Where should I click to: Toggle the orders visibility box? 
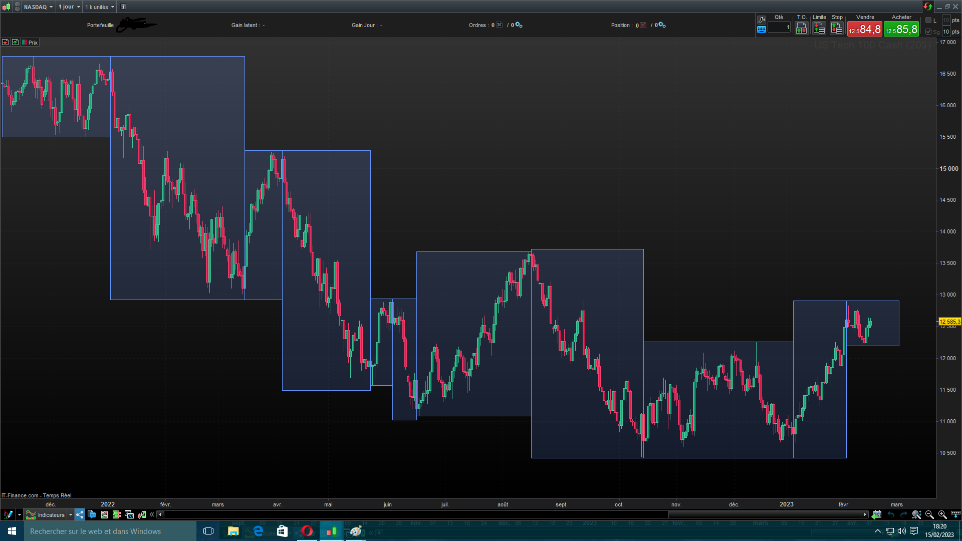(x=500, y=25)
